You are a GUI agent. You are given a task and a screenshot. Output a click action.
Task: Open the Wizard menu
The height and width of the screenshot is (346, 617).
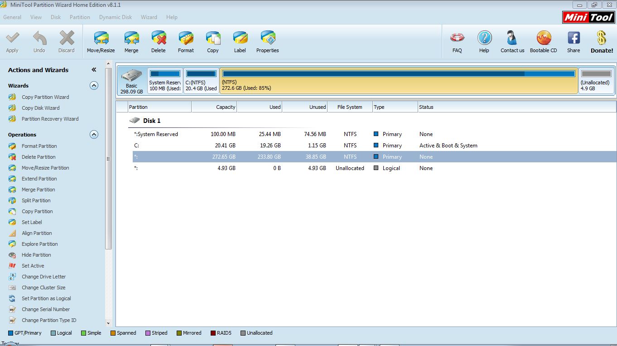point(149,17)
